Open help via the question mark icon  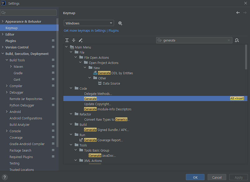pyautogui.click(x=4, y=177)
